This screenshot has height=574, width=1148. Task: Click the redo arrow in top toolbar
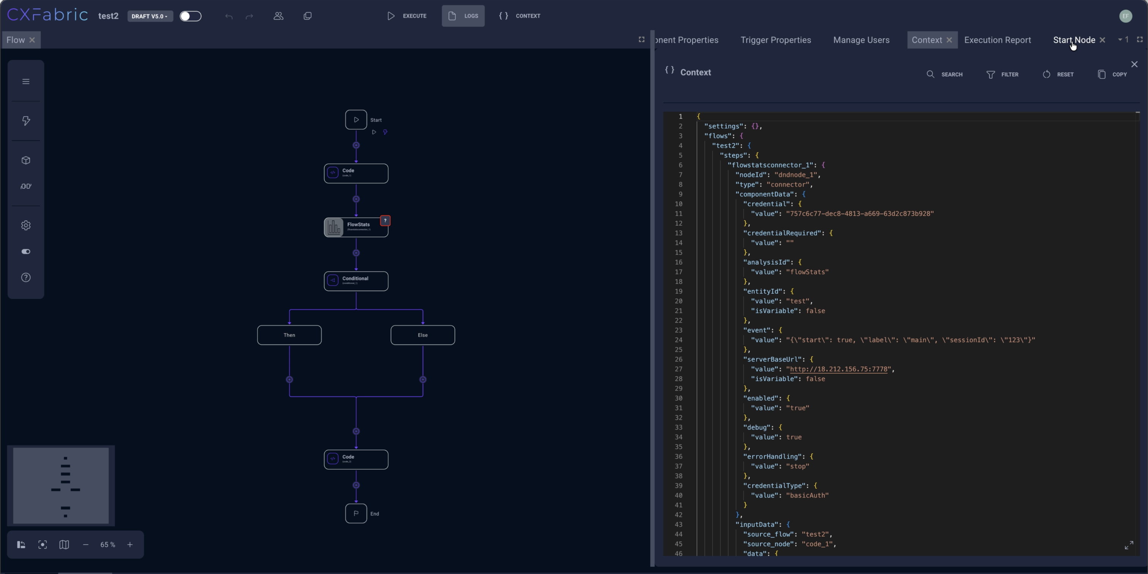pos(249,16)
